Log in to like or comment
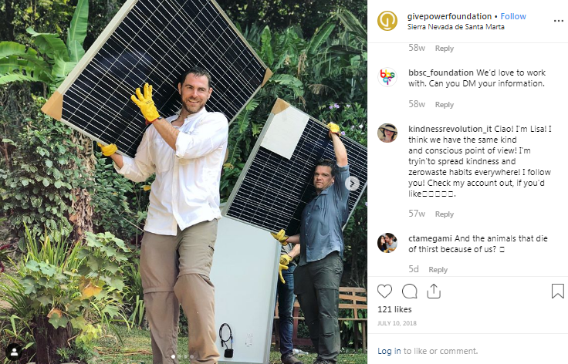The image size is (568, 364). pos(389,351)
